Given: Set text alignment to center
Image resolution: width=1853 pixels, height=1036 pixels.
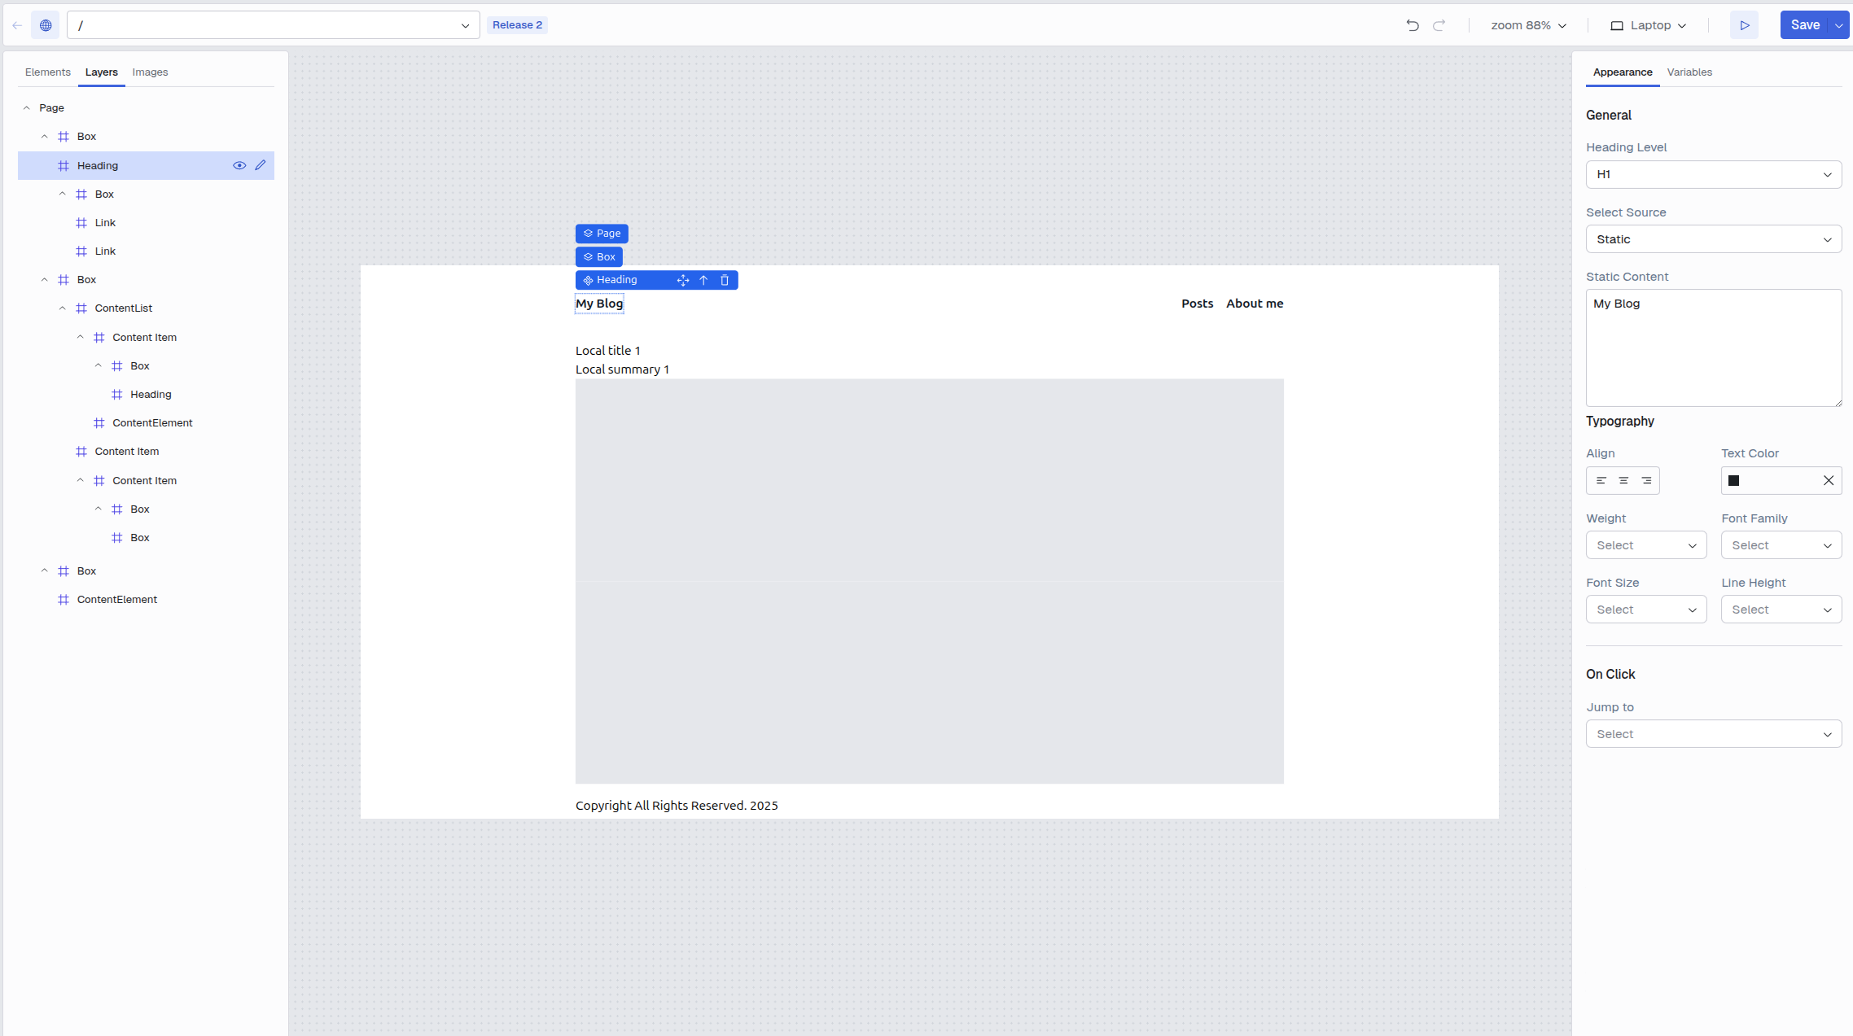Looking at the screenshot, I should coord(1623,481).
